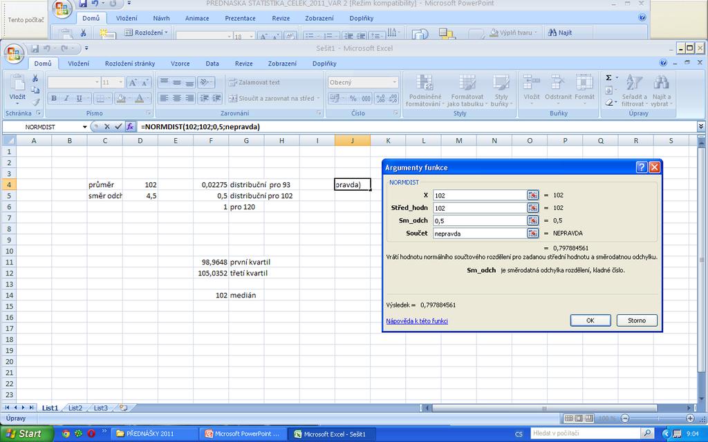Increase decimal places in Excel
The width and height of the screenshot is (708, 442).
coord(380,98)
